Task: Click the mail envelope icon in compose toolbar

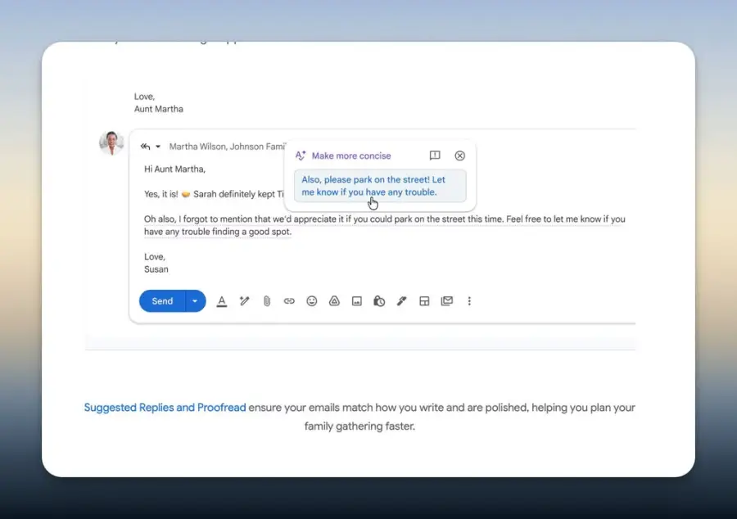Action: click(x=447, y=301)
